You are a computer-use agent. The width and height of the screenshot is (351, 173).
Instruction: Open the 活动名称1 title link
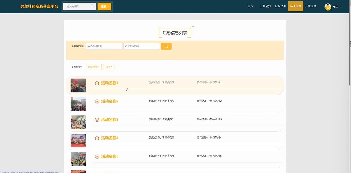tap(110, 83)
